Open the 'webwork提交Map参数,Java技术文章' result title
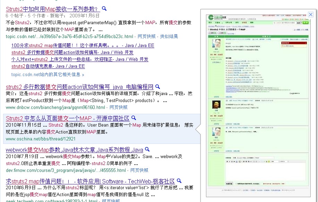 (x=75, y=150)
